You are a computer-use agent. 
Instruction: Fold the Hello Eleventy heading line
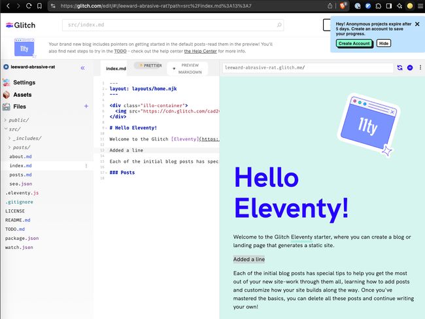point(106,128)
